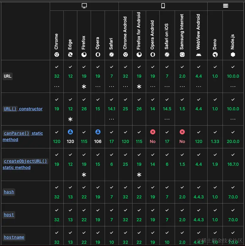Open the URL() constructor link
Image resolution: width=245 pixels, height=246 pixels.
pos(23,109)
